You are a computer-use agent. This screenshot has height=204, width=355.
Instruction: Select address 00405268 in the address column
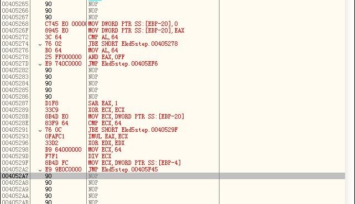[15, 24]
